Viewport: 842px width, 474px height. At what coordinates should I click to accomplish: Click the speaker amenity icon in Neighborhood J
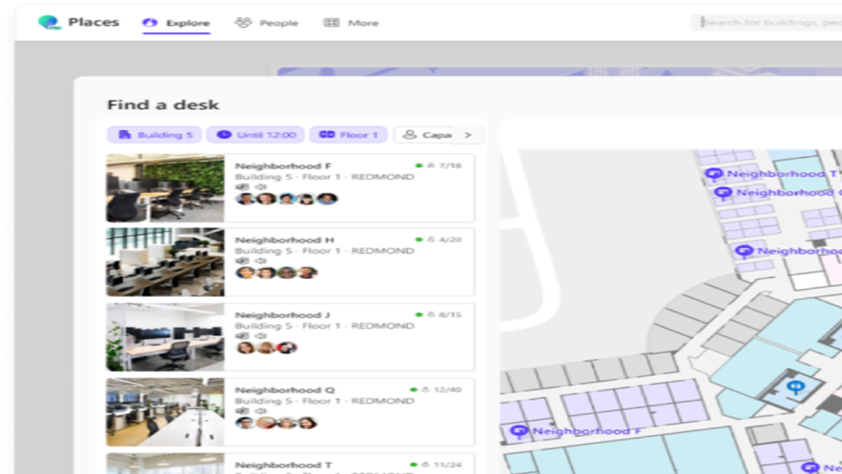point(260,336)
